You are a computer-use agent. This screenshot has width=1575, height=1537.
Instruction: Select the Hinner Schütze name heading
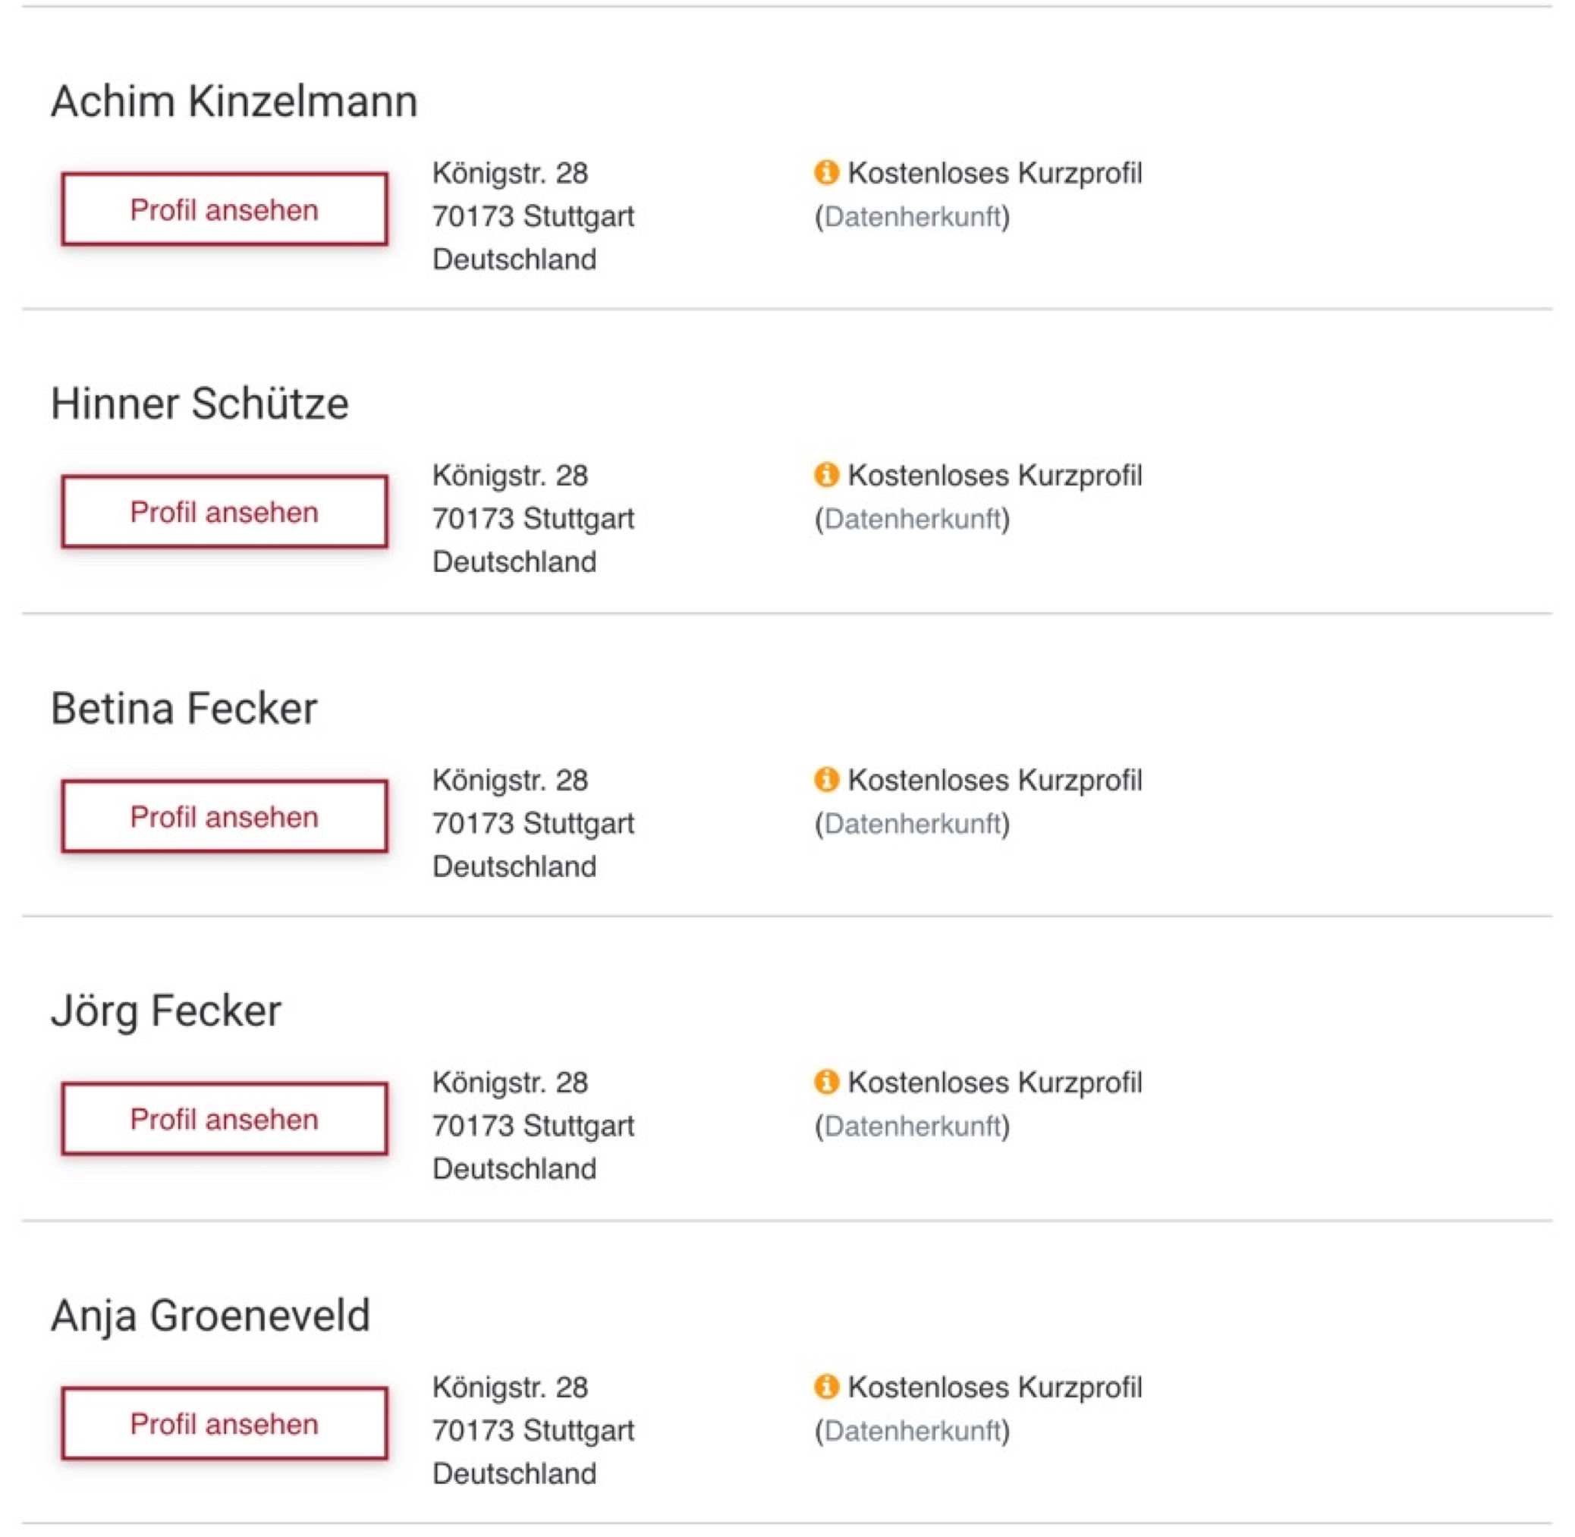tap(200, 404)
